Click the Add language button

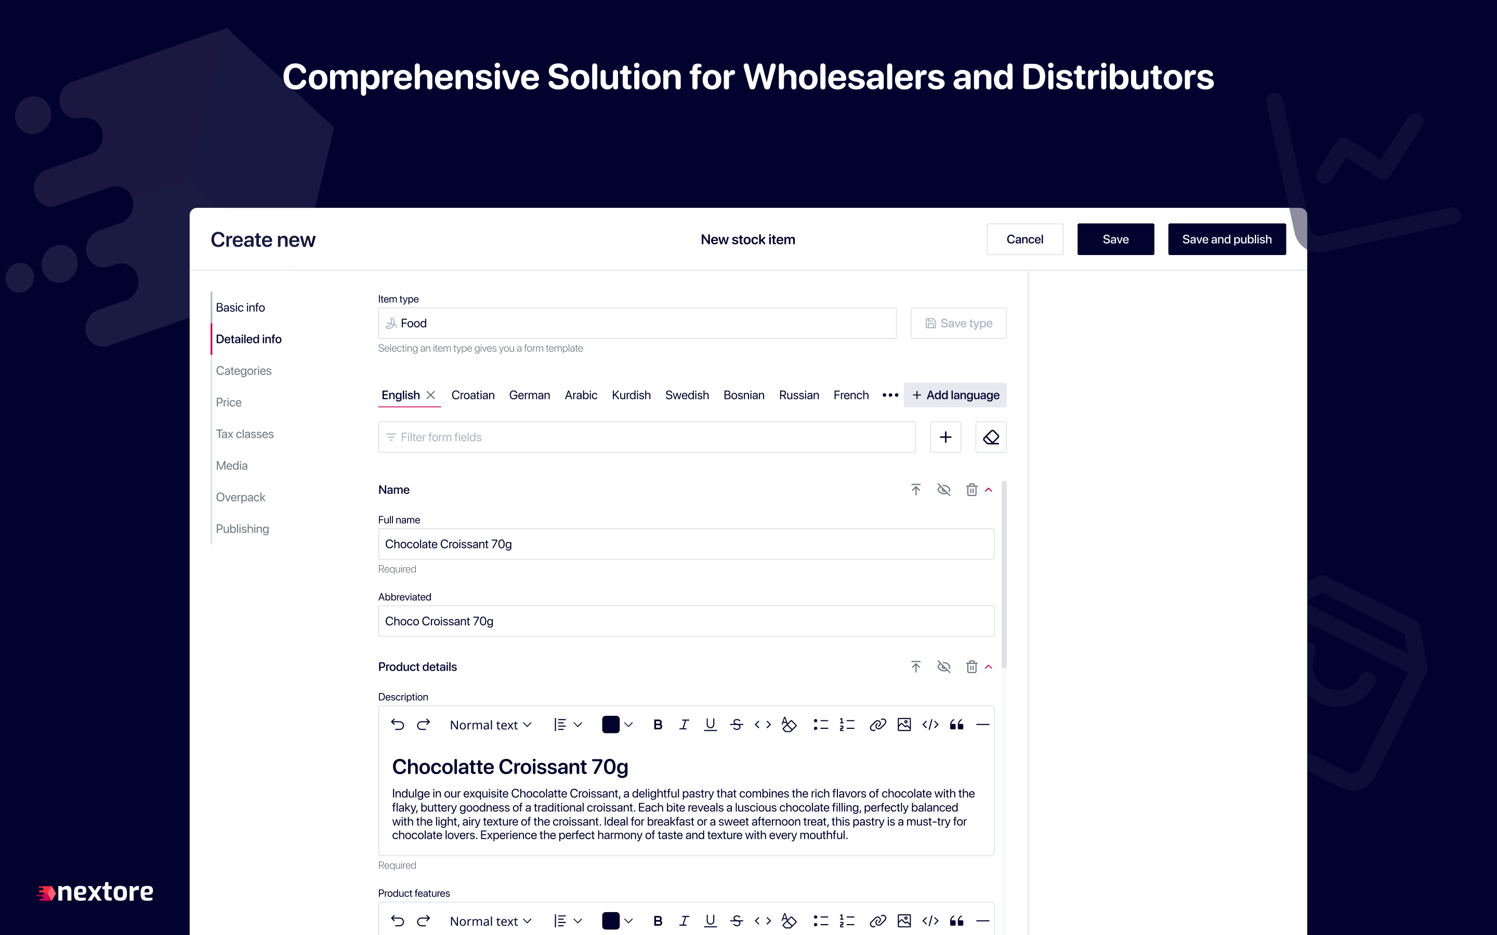(955, 395)
